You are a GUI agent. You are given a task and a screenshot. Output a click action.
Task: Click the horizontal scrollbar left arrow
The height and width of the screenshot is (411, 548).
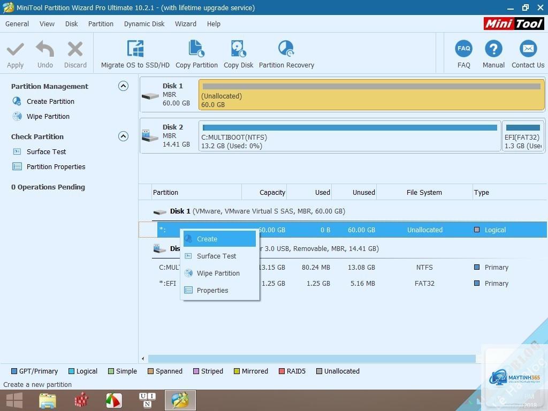tap(143, 359)
